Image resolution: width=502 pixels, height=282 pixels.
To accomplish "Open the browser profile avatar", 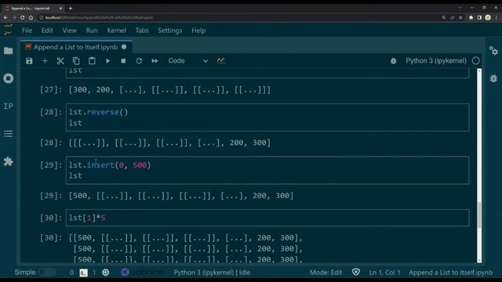I will point(488,17).
